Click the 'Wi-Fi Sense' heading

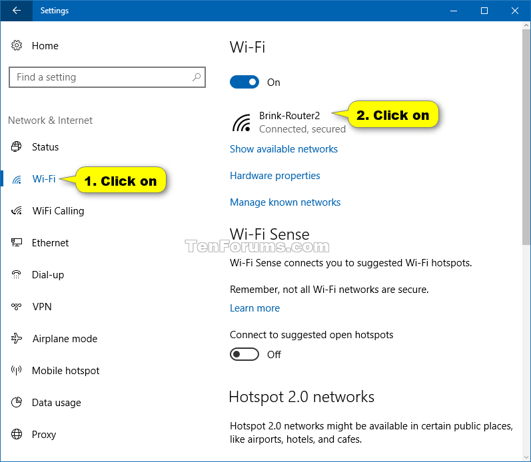[x=270, y=234]
